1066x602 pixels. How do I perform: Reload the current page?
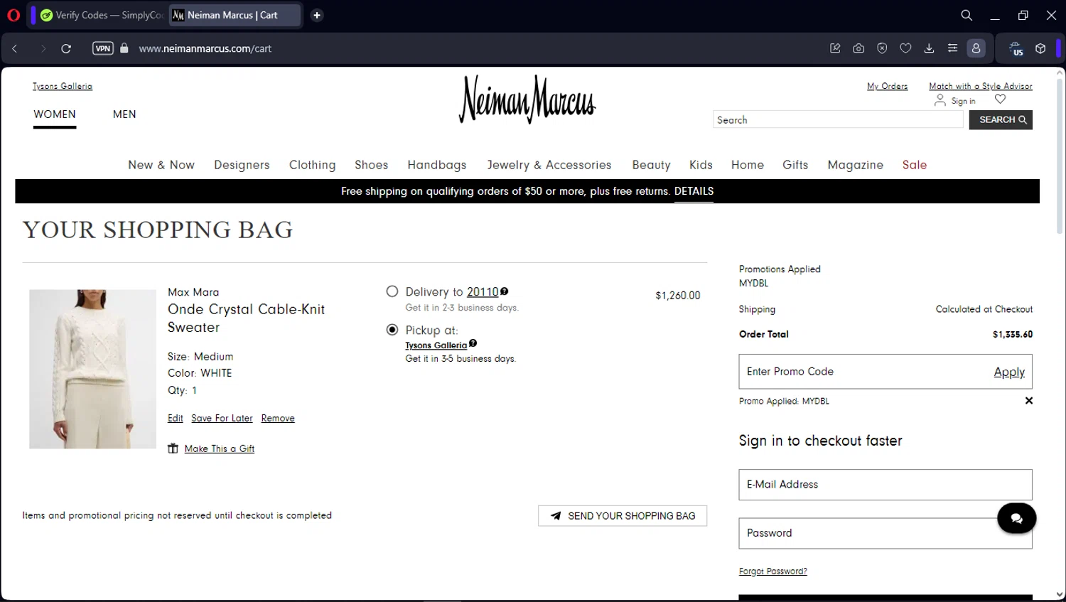coord(66,48)
